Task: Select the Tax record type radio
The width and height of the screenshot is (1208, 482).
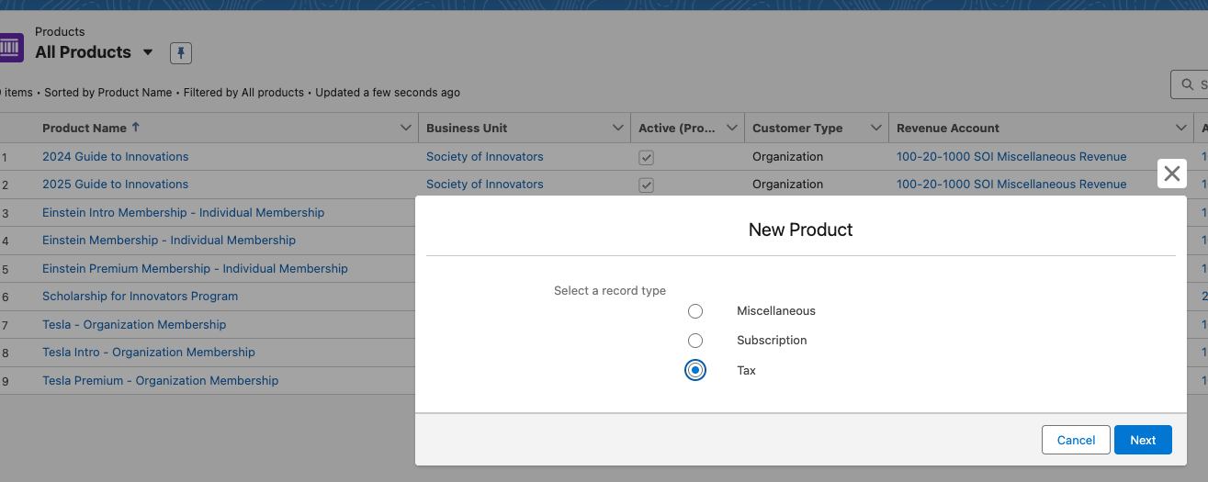Action: click(x=695, y=370)
